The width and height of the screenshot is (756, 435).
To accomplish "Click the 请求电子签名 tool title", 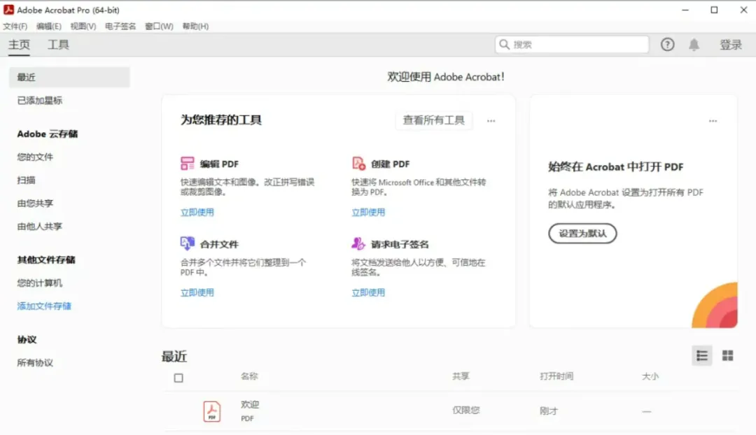I will pos(400,244).
